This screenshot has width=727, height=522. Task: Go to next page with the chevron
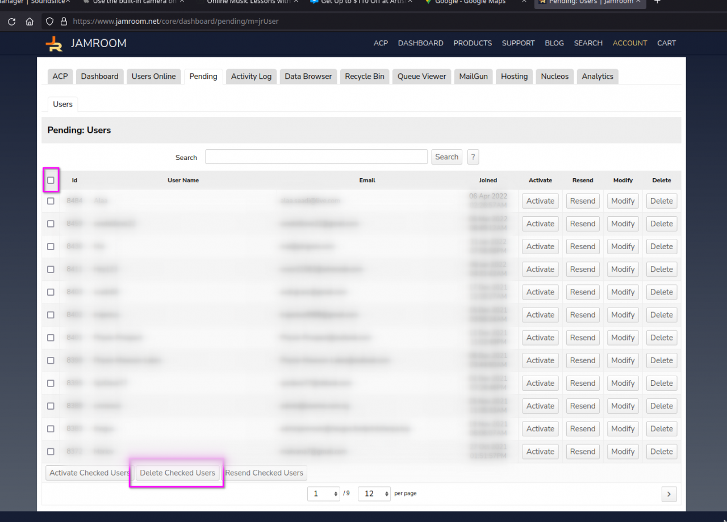[x=669, y=494]
